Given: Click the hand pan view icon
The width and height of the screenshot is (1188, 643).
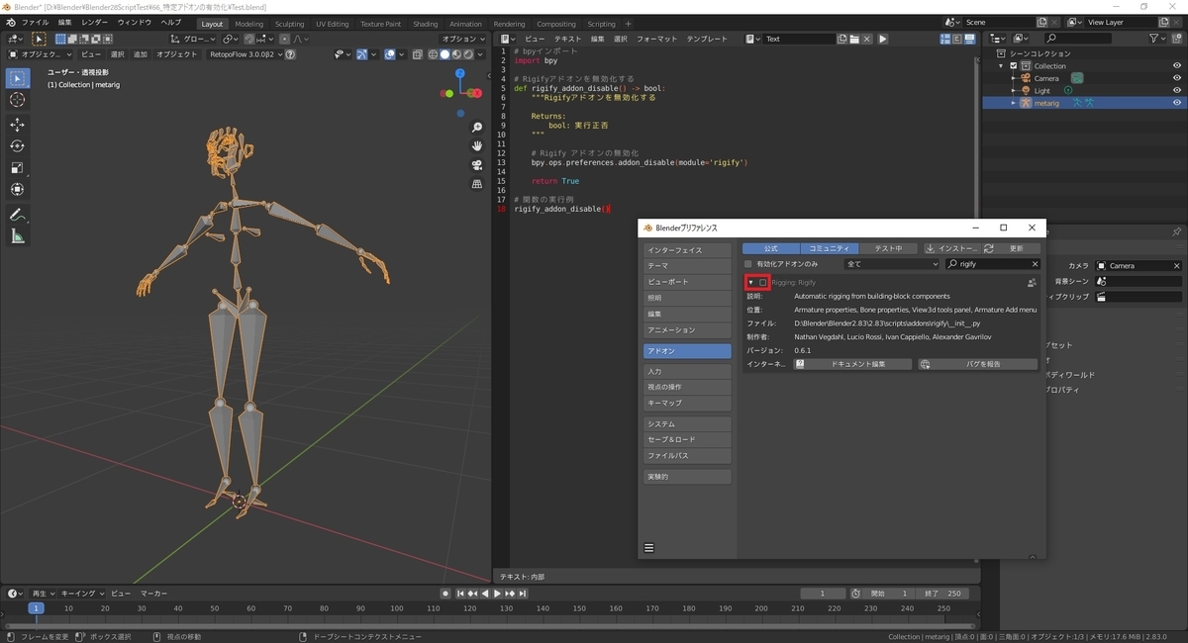Looking at the screenshot, I should pyautogui.click(x=477, y=145).
